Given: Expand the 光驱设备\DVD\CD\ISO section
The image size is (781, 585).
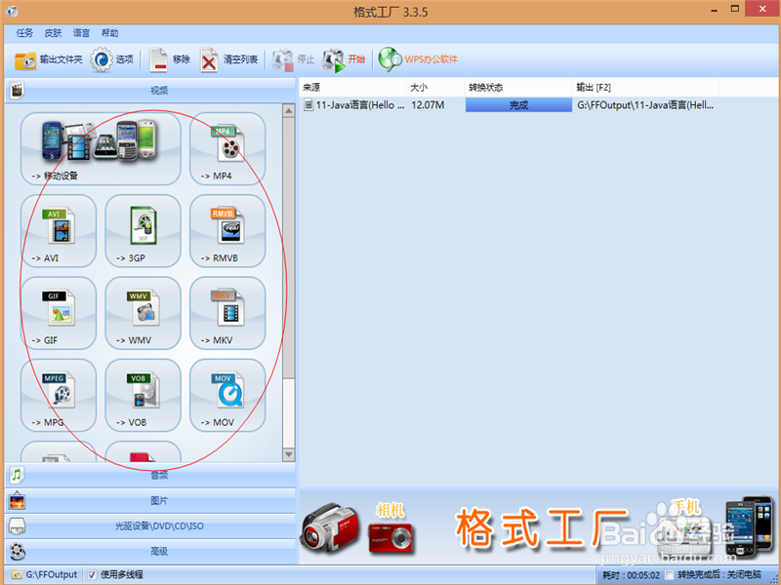Looking at the screenshot, I should [150, 526].
